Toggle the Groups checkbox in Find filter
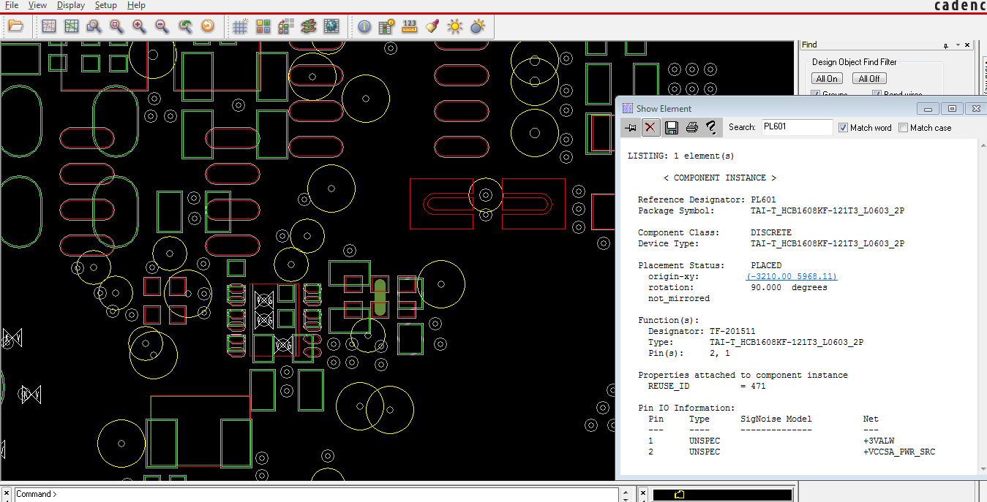The width and height of the screenshot is (987, 502). [x=816, y=94]
